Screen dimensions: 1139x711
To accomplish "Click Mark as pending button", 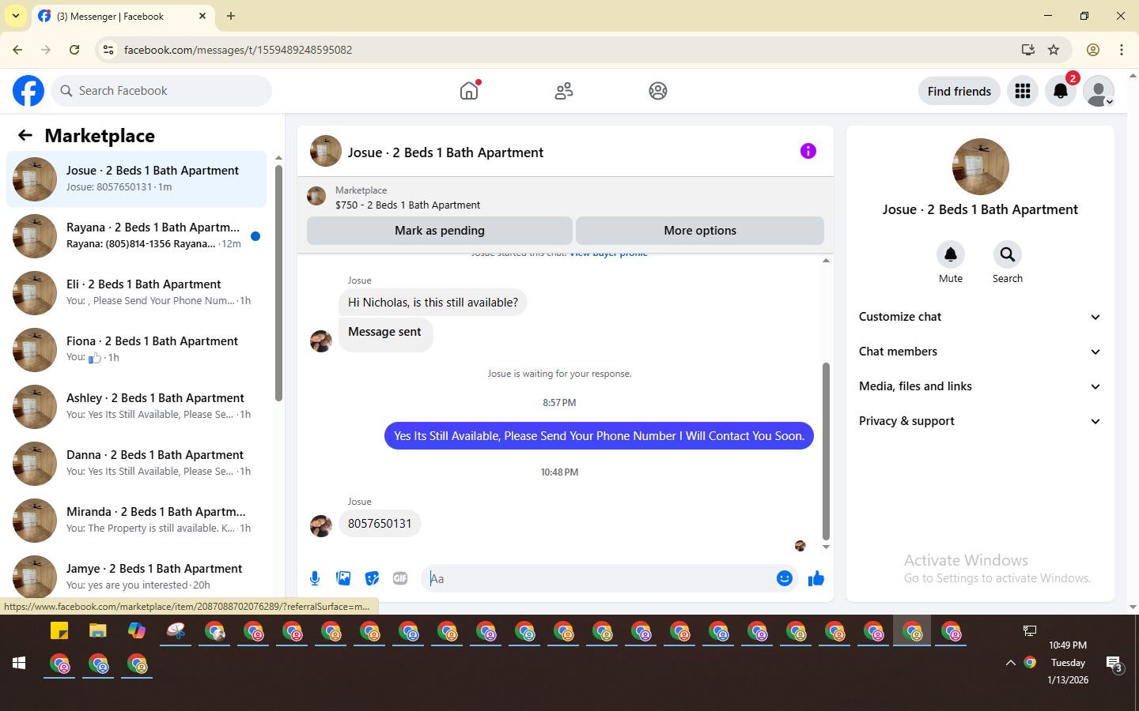I will coord(440,231).
